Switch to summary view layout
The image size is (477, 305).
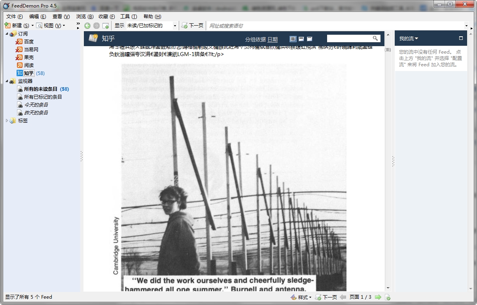pyautogui.click(x=301, y=39)
